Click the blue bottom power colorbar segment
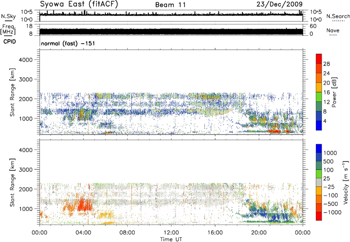 coord(319,125)
